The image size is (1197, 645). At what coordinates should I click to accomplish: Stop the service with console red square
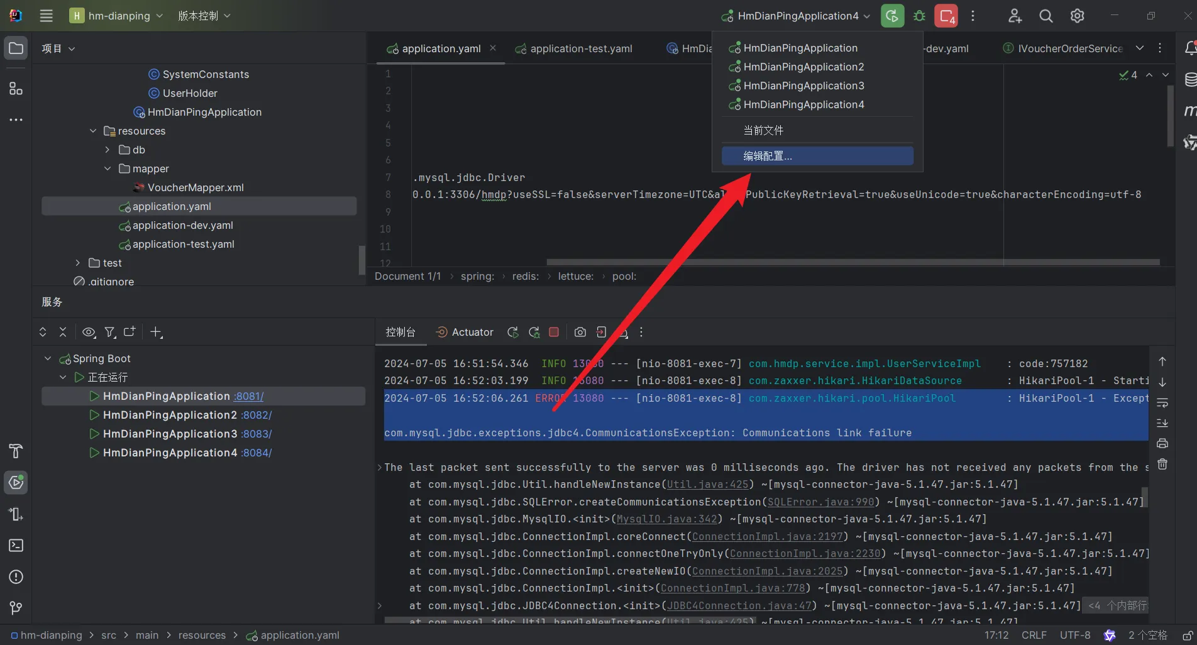tap(554, 332)
